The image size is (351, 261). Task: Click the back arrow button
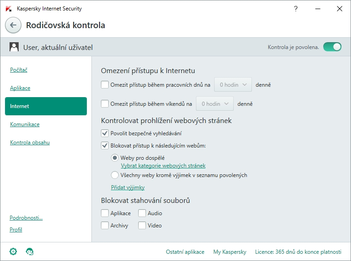click(13, 25)
